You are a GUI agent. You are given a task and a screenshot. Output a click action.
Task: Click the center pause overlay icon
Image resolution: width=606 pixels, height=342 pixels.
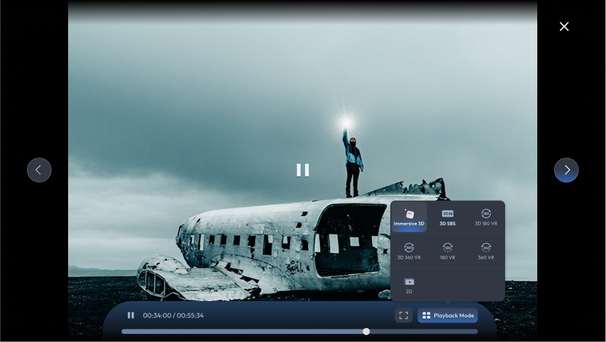303,170
